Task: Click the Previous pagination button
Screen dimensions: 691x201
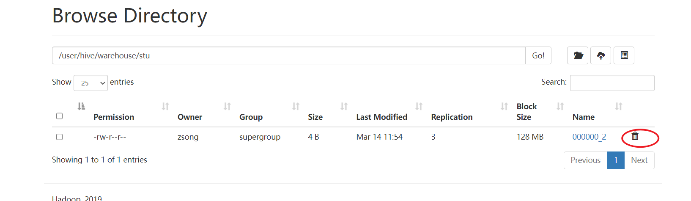Action: (585, 160)
